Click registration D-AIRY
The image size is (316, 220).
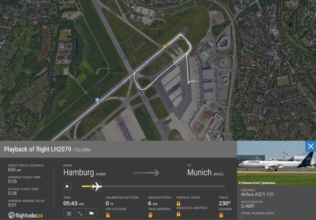(x=248, y=206)
